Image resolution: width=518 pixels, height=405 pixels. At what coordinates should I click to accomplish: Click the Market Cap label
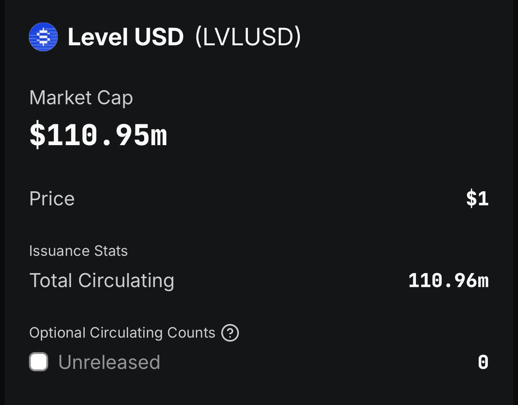(x=81, y=98)
